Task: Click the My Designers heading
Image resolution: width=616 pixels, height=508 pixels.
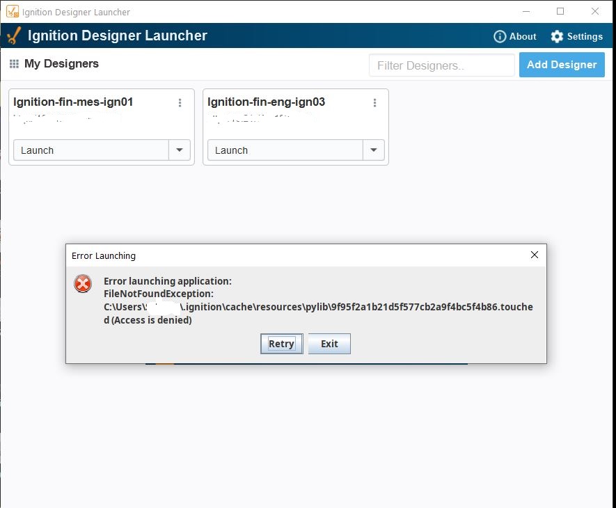Action: point(61,63)
